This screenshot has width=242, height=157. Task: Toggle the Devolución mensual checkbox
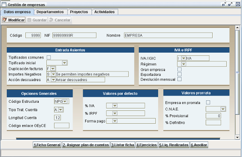[179, 79]
